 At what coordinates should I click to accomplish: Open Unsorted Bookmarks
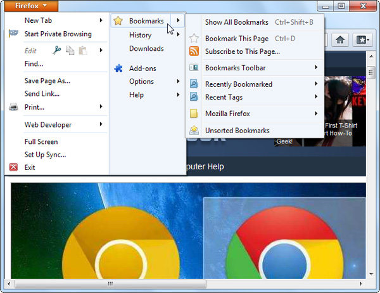click(255, 131)
